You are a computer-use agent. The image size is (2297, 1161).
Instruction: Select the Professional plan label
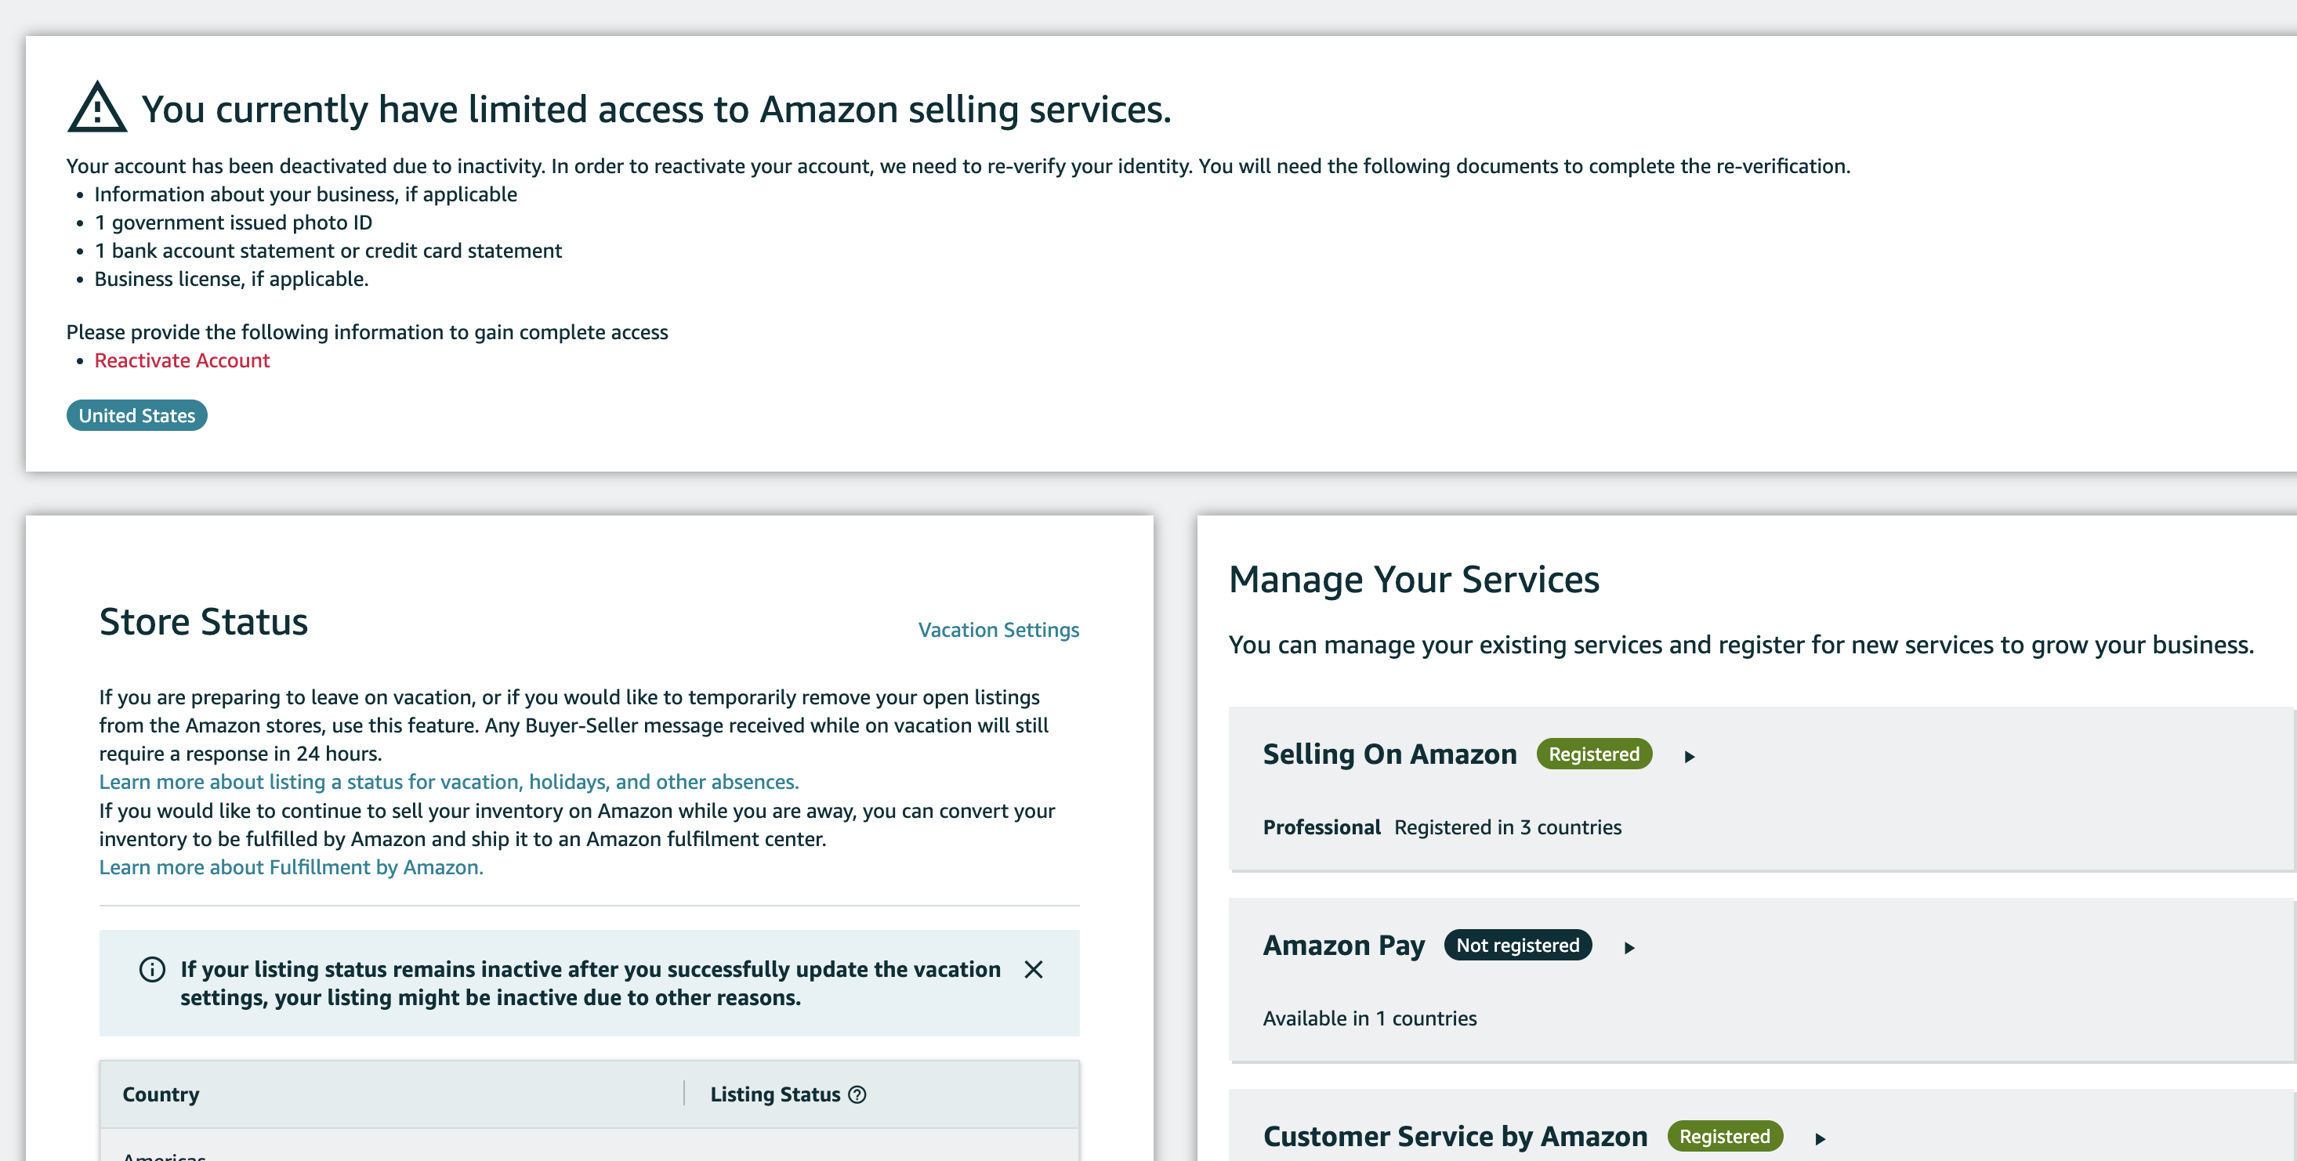pyautogui.click(x=1321, y=828)
